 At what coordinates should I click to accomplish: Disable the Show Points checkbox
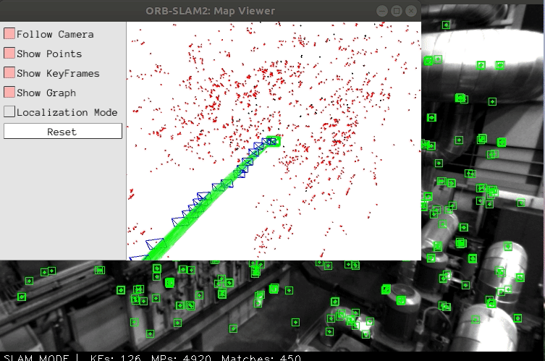click(9, 53)
